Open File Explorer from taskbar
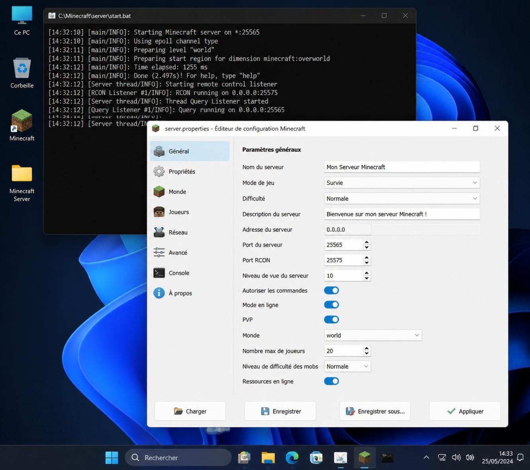This screenshot has height=470, width=530. [x=268, y=458]
